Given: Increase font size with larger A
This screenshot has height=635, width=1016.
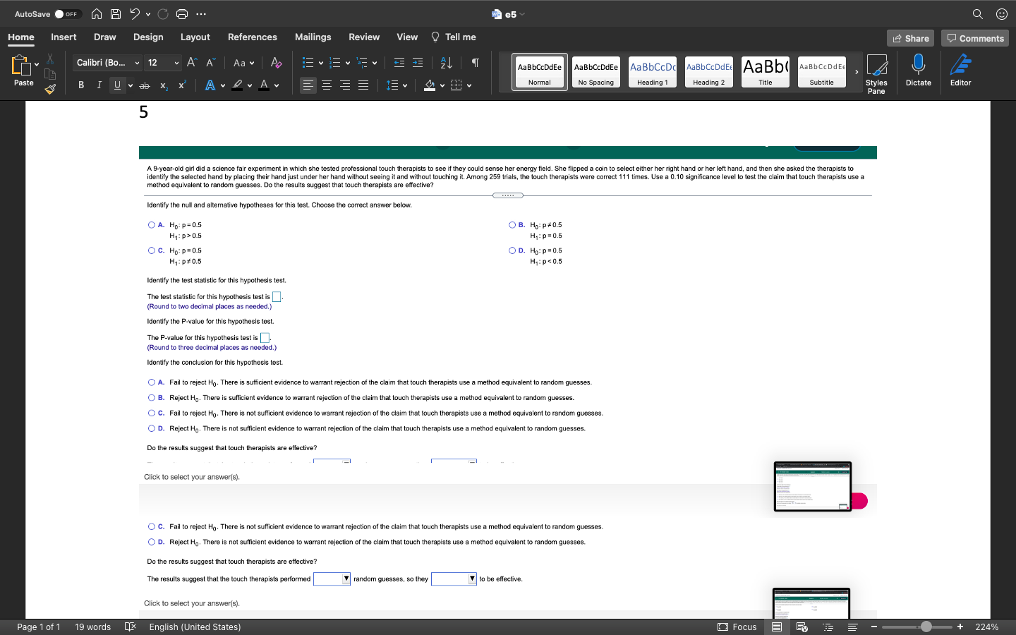Looking at the screenshot, I should tap(192, 63).
